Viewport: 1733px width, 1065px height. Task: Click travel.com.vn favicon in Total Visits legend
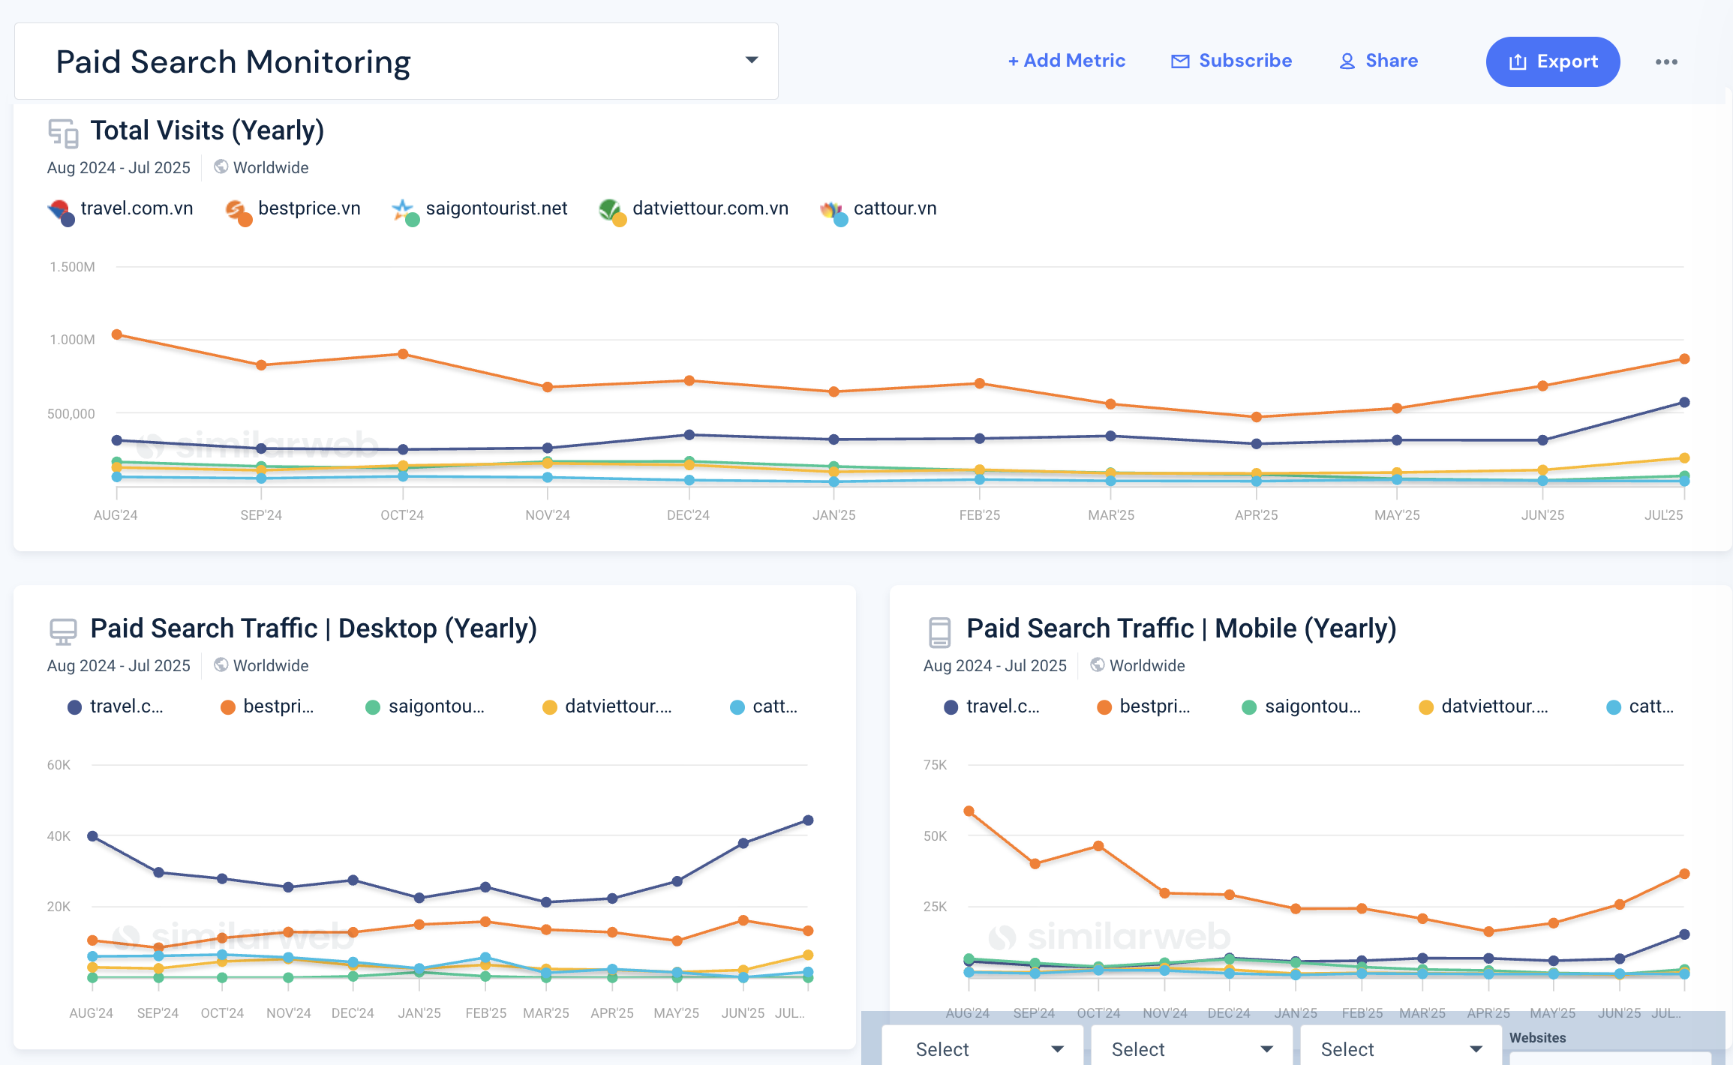(x=61, y=211)
